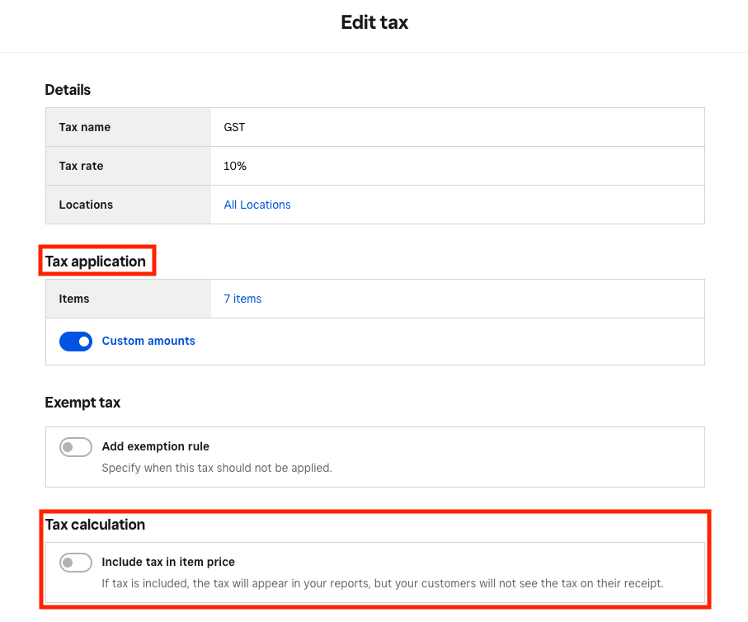748x622 pixels.
Task: Open the All Locations link
Action: [x=257, y=205]
